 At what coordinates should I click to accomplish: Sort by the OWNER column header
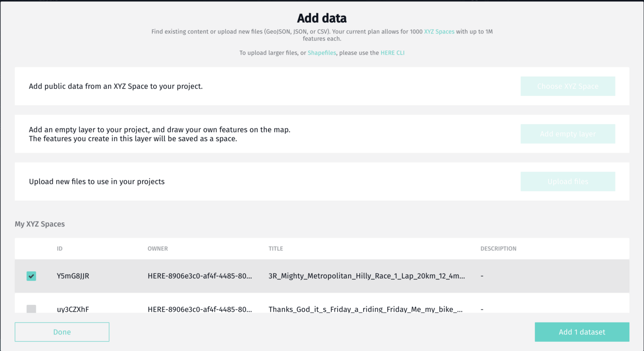point(158,249)
